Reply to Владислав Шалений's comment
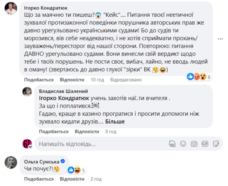This screenshot has width=228, height=186. click(x=87, y=131)
